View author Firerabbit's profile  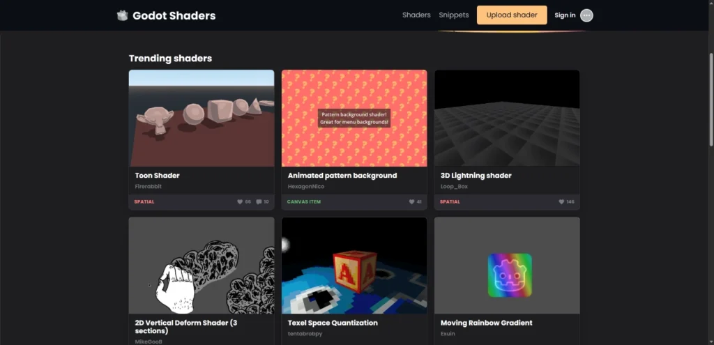(148, 187)
